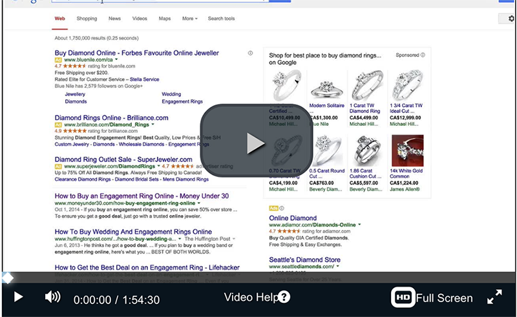
Task: Click video elapsed time 0:00:00 display
Action: [x=92, y=300]
